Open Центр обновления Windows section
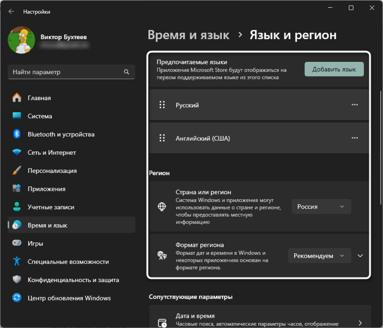383x328 pixels. pyautogui.click(x=71, y=298)
